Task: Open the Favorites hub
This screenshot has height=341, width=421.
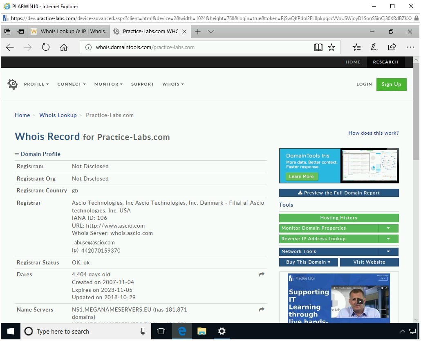Action: coord(356,47)
